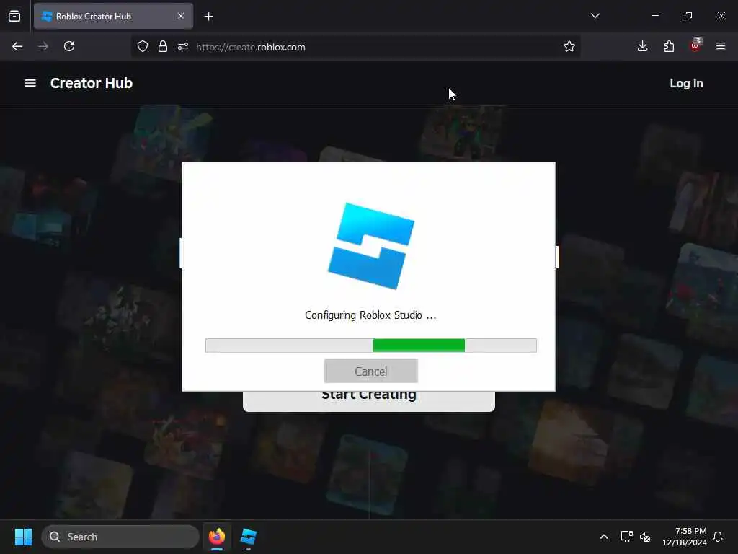This screenshot has height=554, width=738.
Task: Bookmark this page with the star
Action: (x=569, y=46)
